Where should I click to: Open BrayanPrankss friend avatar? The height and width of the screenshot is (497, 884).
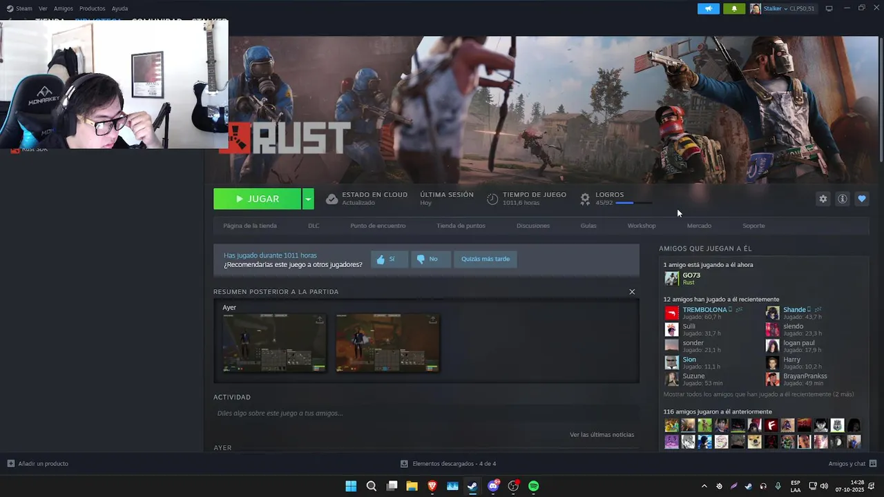772,379
